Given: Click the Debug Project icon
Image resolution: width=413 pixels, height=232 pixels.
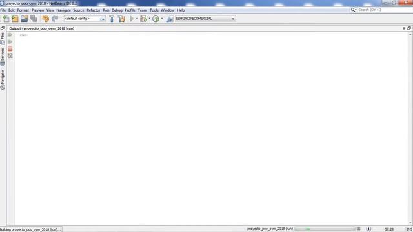Looking at the screenshot, I should 143,19.
